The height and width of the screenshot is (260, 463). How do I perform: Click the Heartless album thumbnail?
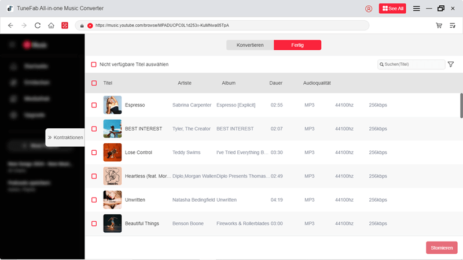tap(112, 176)
